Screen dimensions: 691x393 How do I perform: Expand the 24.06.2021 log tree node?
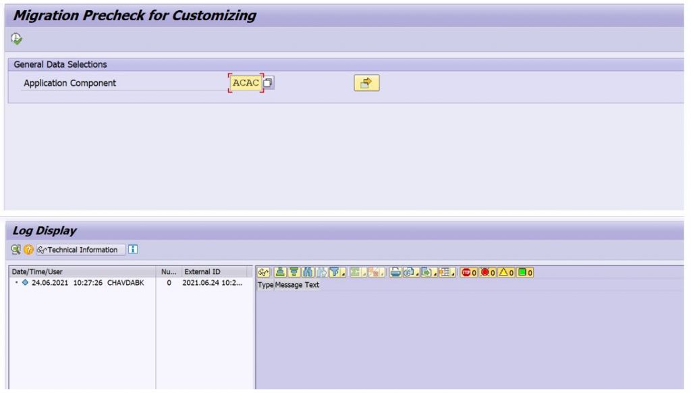16,283
